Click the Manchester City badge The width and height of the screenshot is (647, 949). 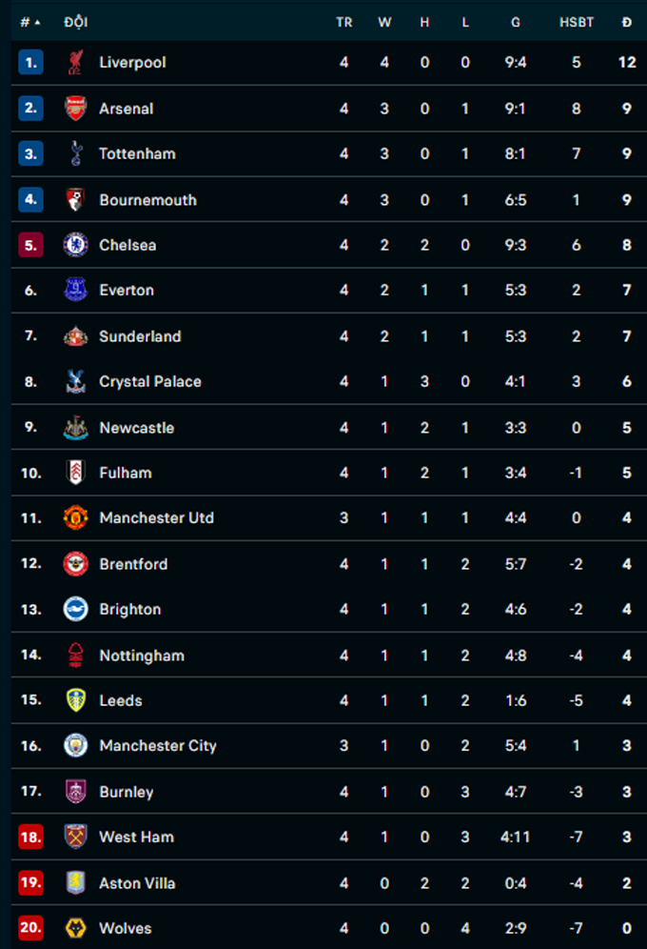[75, 745]
